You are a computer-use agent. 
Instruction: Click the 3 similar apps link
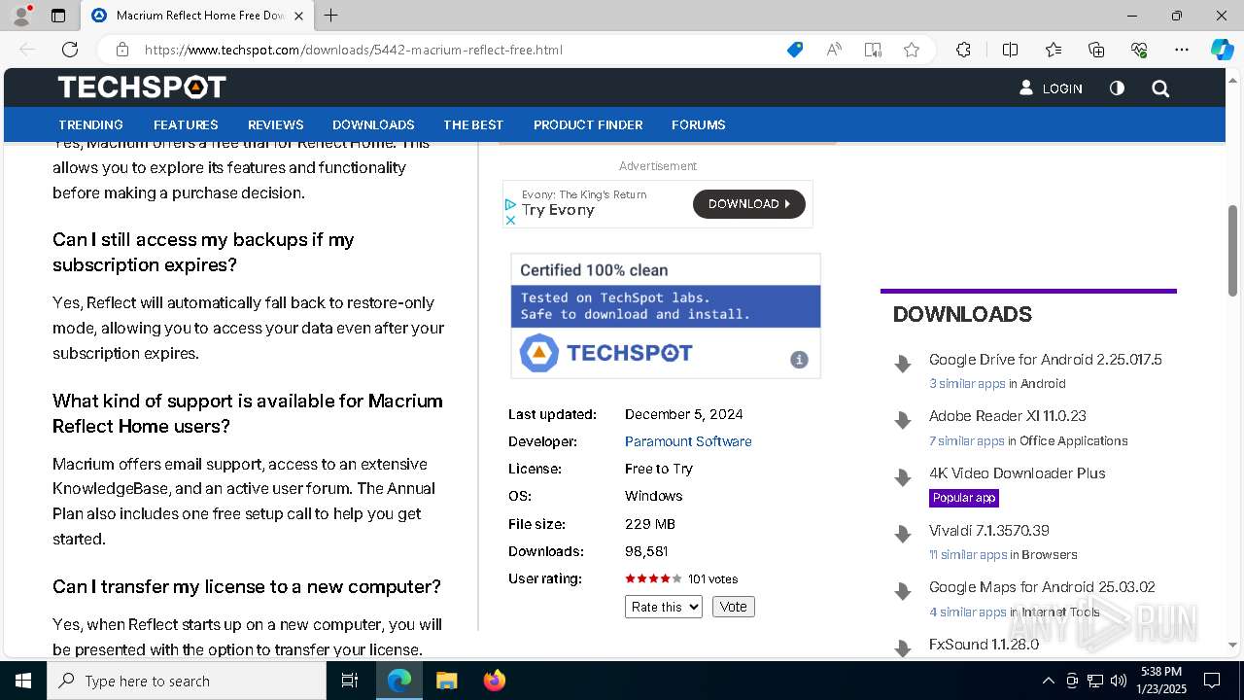(967, 384)
